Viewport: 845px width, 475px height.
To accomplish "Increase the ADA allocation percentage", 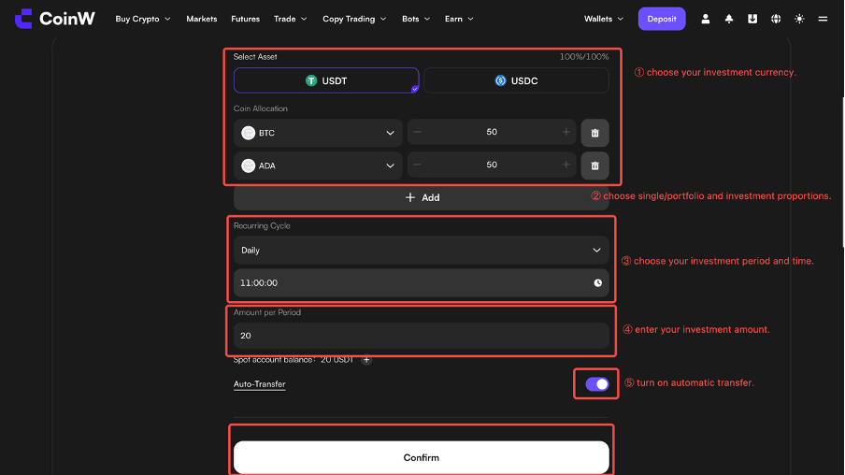I will point(566,165).
